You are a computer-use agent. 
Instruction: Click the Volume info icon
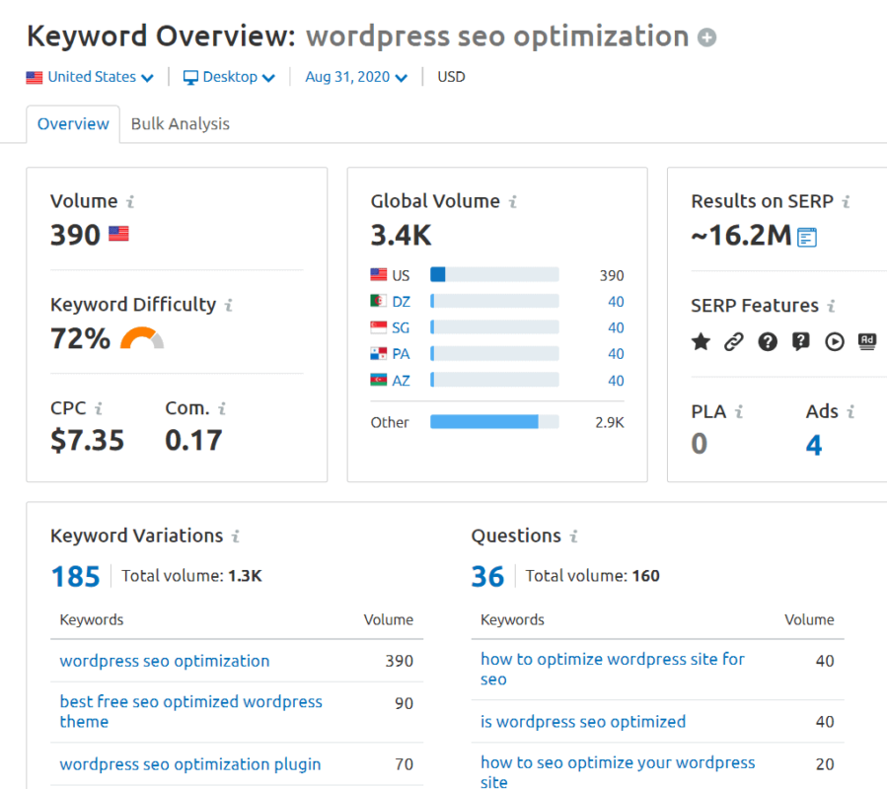coord(130,201)
